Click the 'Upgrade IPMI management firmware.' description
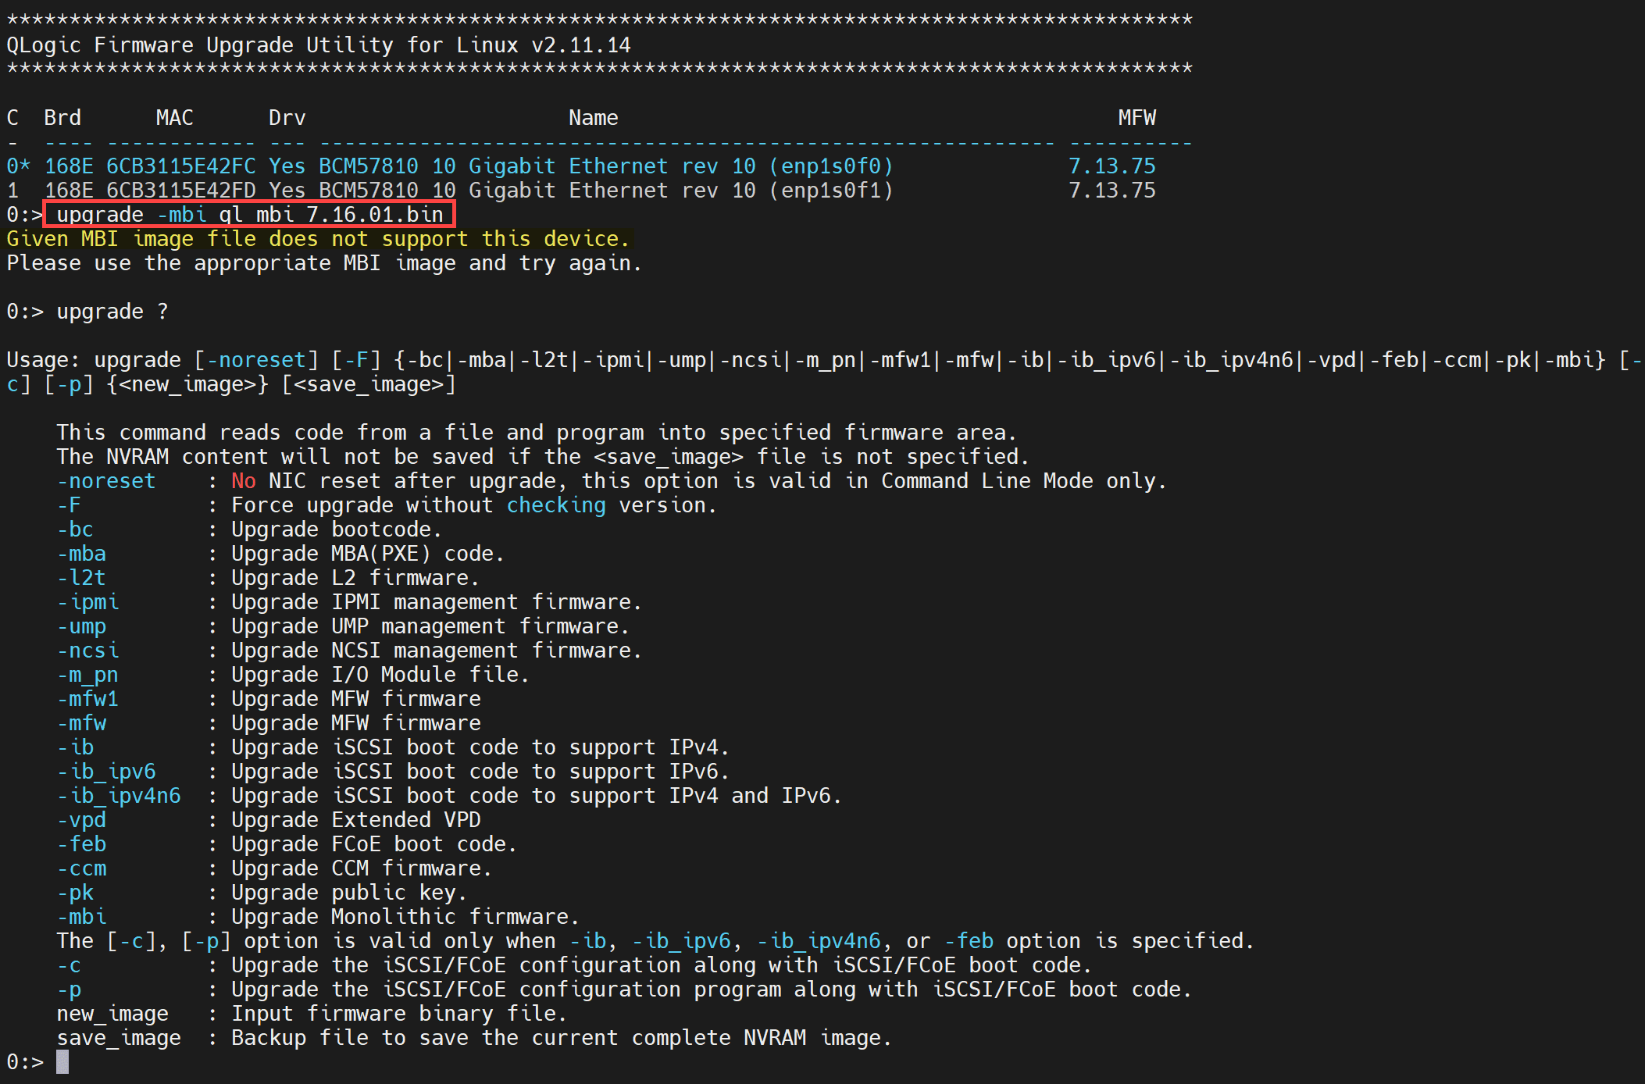This screenshot has width=1645, height=1084. [x=437, y=602]
